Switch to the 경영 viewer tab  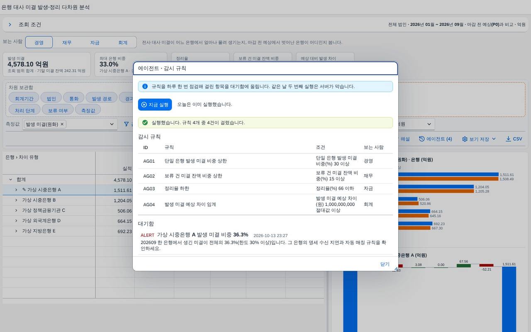point(39,42)
